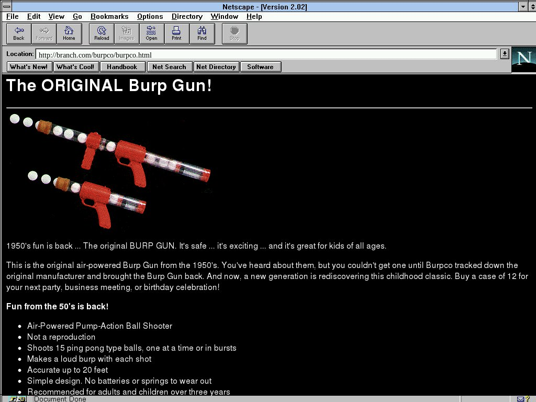
Task: Expand the Location history dropdown arrow
Action: click(x=504, y=54)
